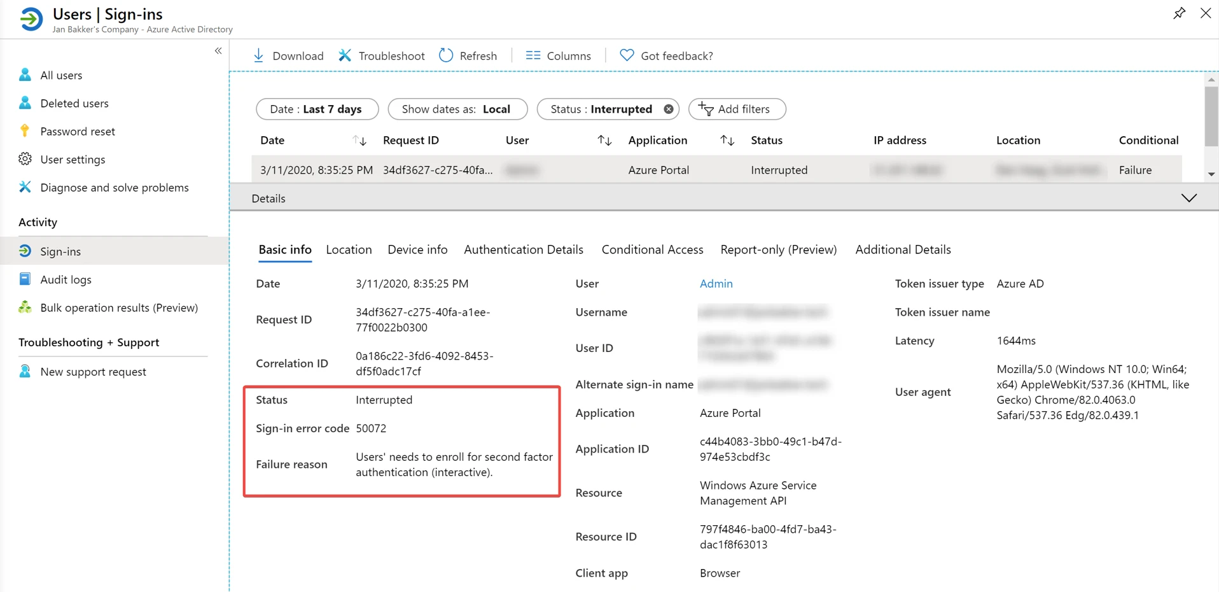Image resolution: width=1219 pixels, height=592 pixels.
Task: Select the Azure Portal sign-in row date
Action: (x=316, y=170)
